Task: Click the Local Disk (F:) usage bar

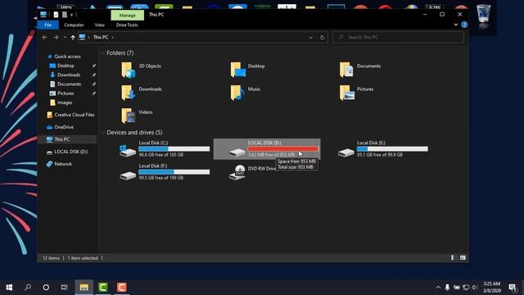Action: [x=174, y=172]
